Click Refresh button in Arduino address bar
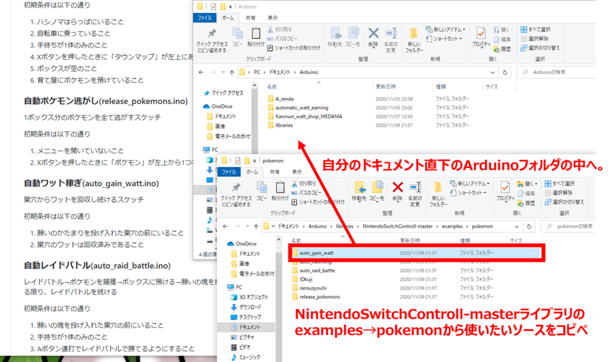The height and width of the screenshot is (362, 614). pos(505,72)
